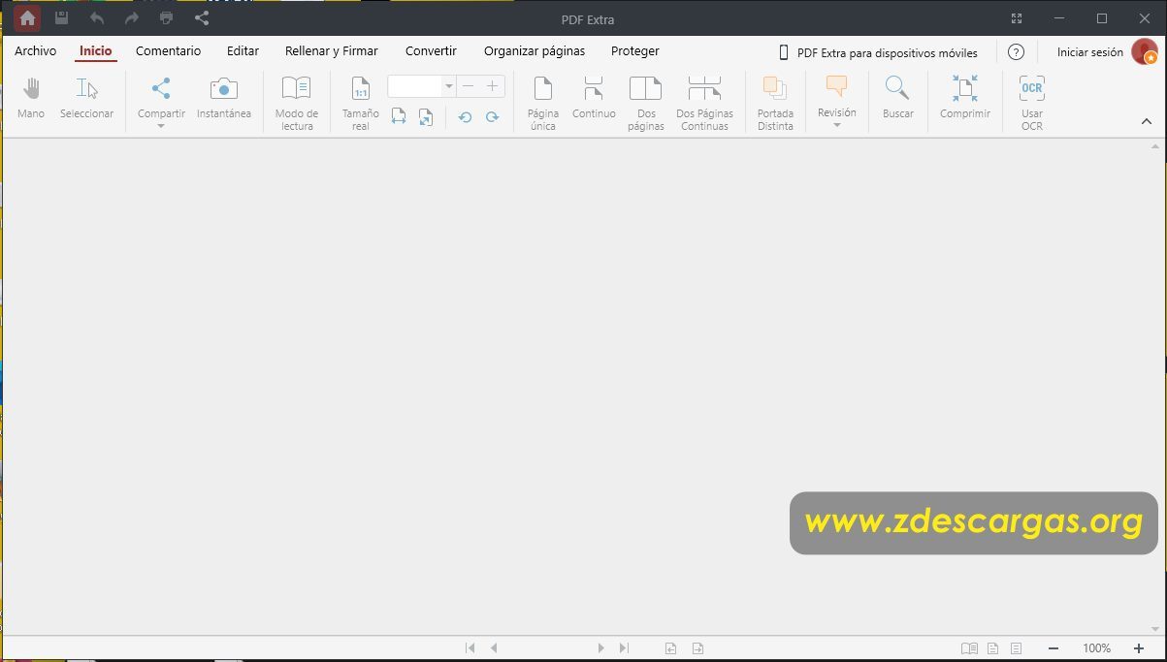The height and width of the screenshot is (662, 1167).
Task: Click reading mode icon in status bar
Action: coord(969,648)
